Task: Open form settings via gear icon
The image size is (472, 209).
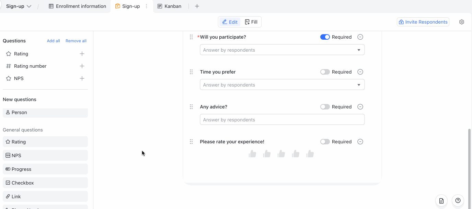Action: click(461, 22)
